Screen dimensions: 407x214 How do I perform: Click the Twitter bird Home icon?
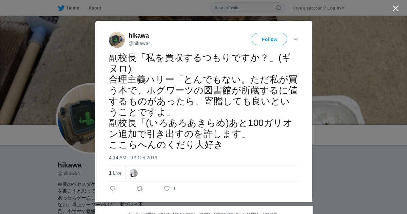(x=61, y=8)
